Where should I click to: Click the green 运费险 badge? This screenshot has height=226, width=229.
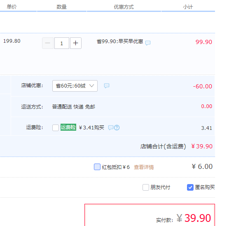68,127
